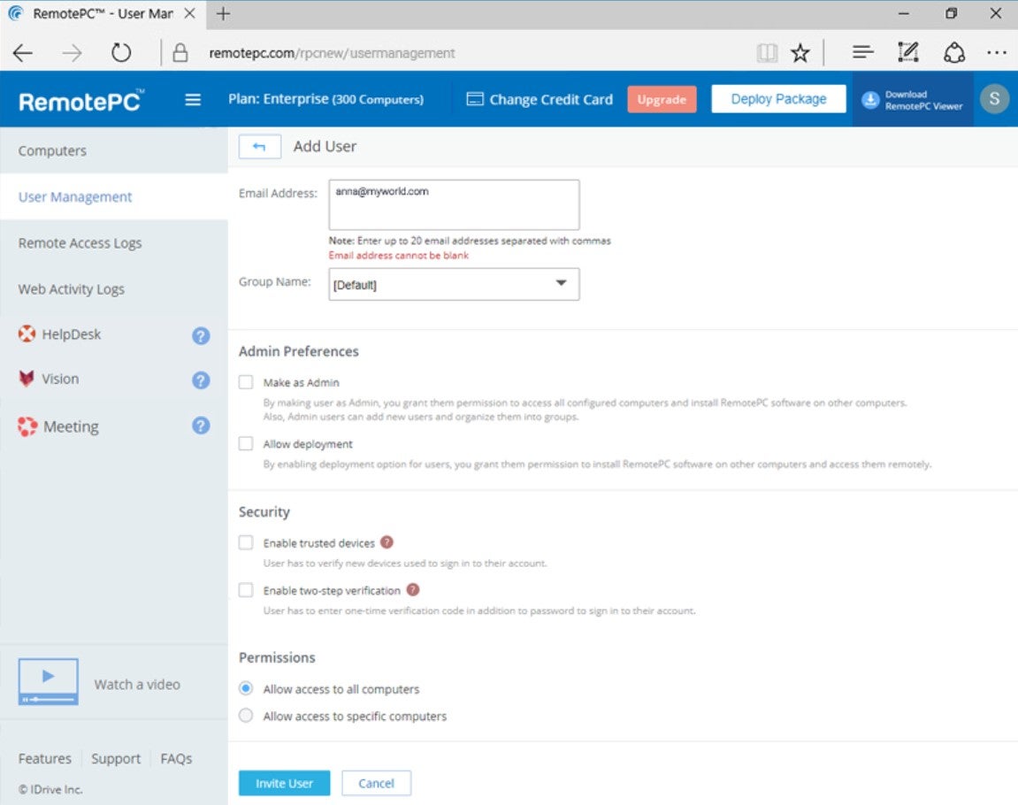The image size is (1018, 805).
Task: Click the back arrow beside Add User
Action: [260, 147]
